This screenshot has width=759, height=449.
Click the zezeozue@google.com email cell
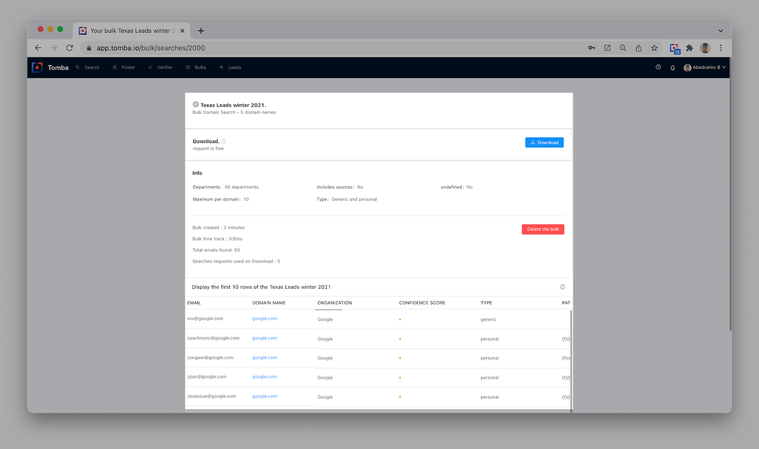(x=212, y=396)
